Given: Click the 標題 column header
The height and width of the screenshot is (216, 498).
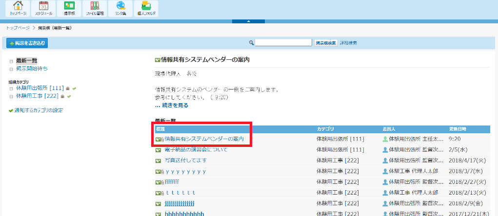Looking at the screenshot, I should coord(160,129).
